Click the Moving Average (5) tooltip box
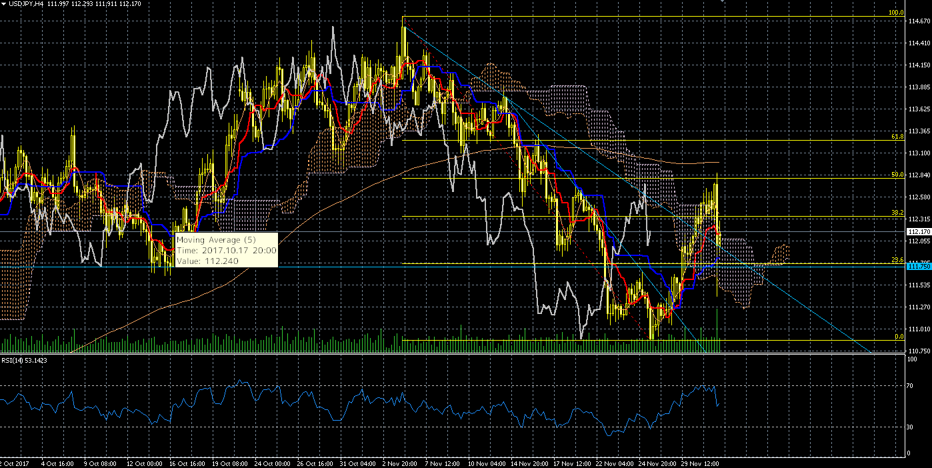This screenshot has height=468, width=932. point(225,250)
